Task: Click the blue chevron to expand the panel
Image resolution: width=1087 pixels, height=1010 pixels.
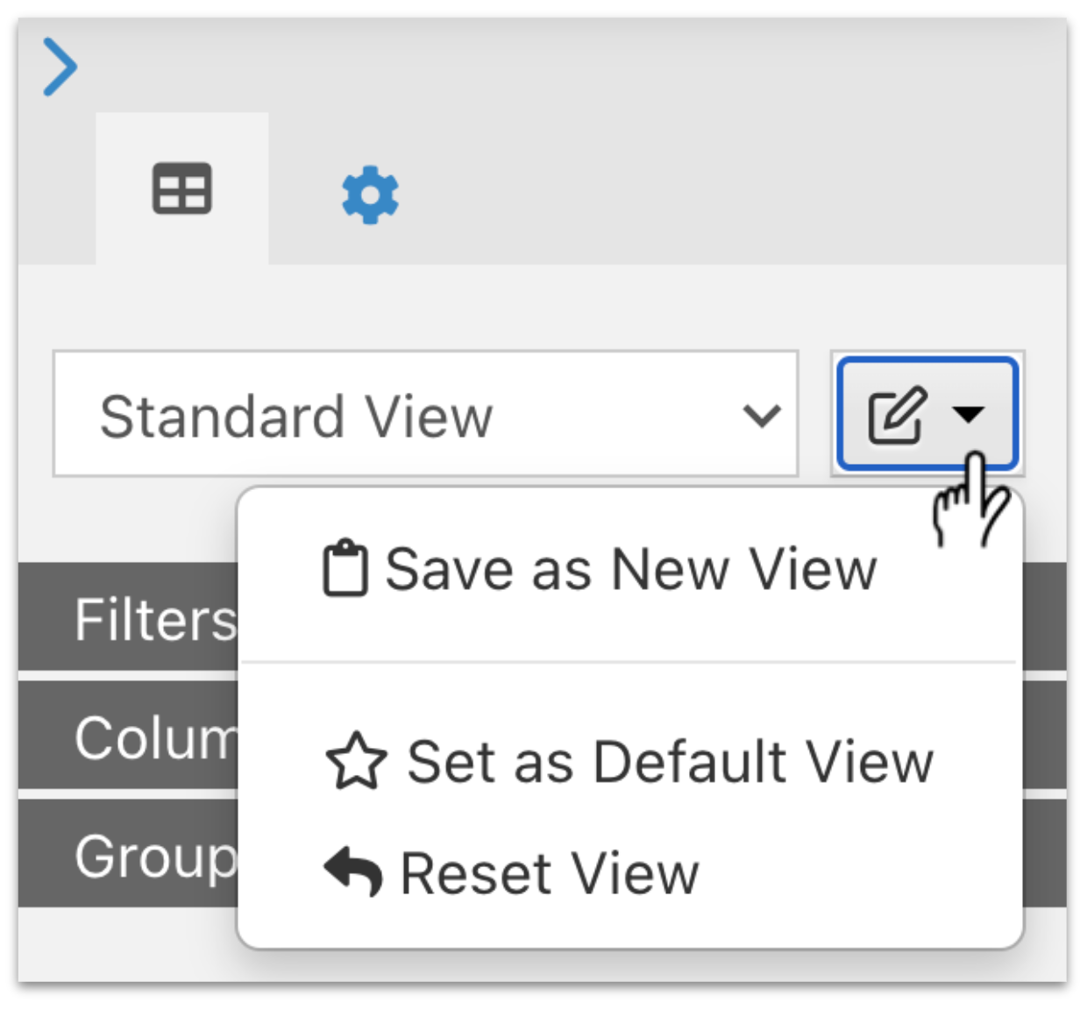Action: pos(60,67)
